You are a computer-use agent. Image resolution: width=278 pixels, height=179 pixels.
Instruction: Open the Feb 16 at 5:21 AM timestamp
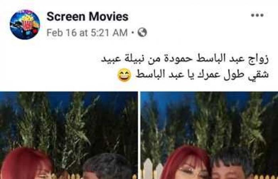87,33
